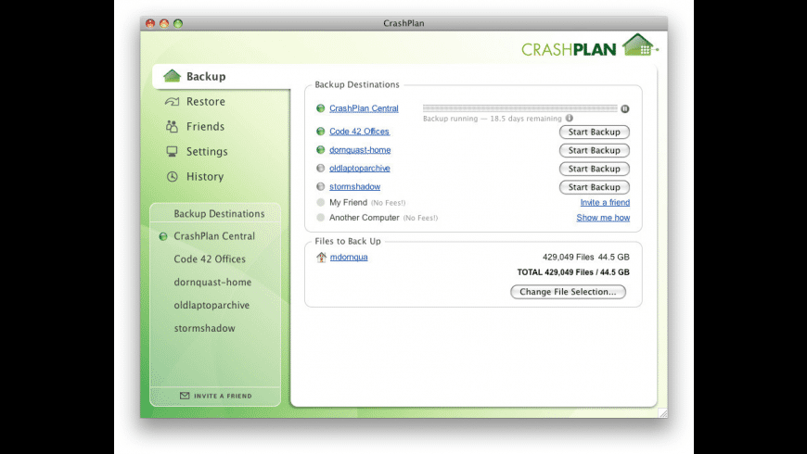Screen dimensions: 807x454
Task: Click green status dot beside dornquast-home link
Action: coord(321,150)
